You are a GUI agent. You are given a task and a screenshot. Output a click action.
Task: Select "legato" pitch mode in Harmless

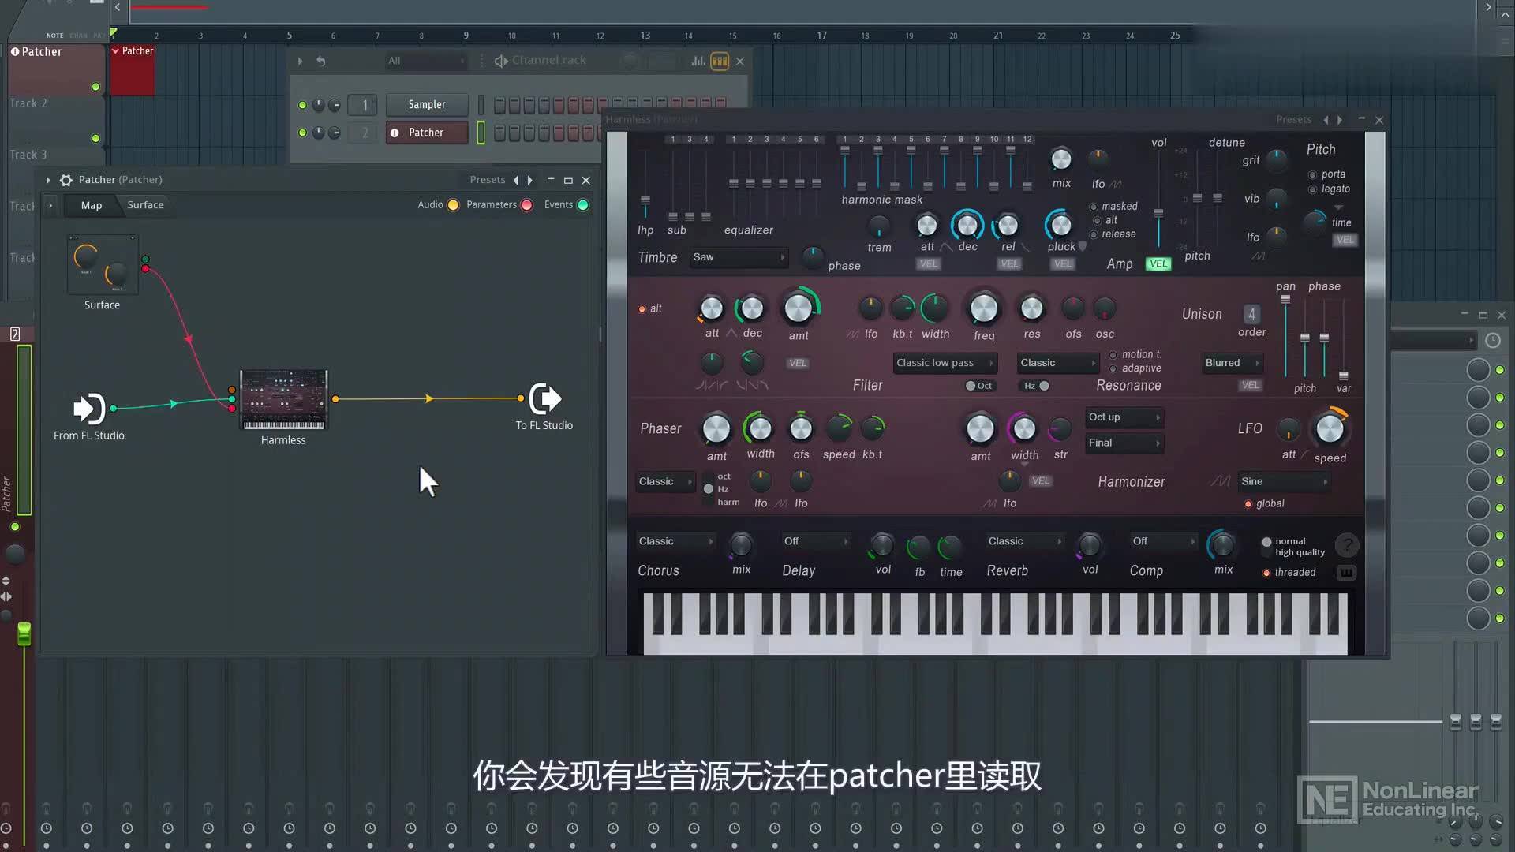pyautogui.click(x=1311, y=189)
